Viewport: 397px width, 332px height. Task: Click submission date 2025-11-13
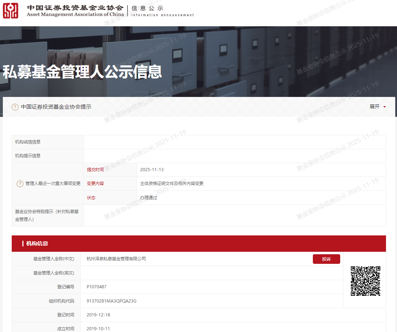(x=152, y=170)
